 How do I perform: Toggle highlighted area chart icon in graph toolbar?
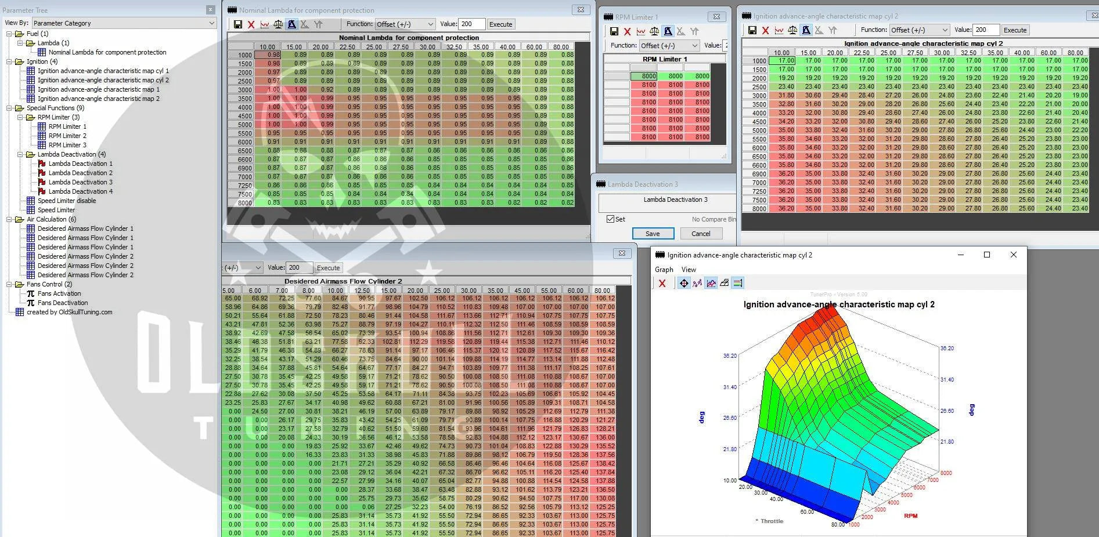pos(711,283)
